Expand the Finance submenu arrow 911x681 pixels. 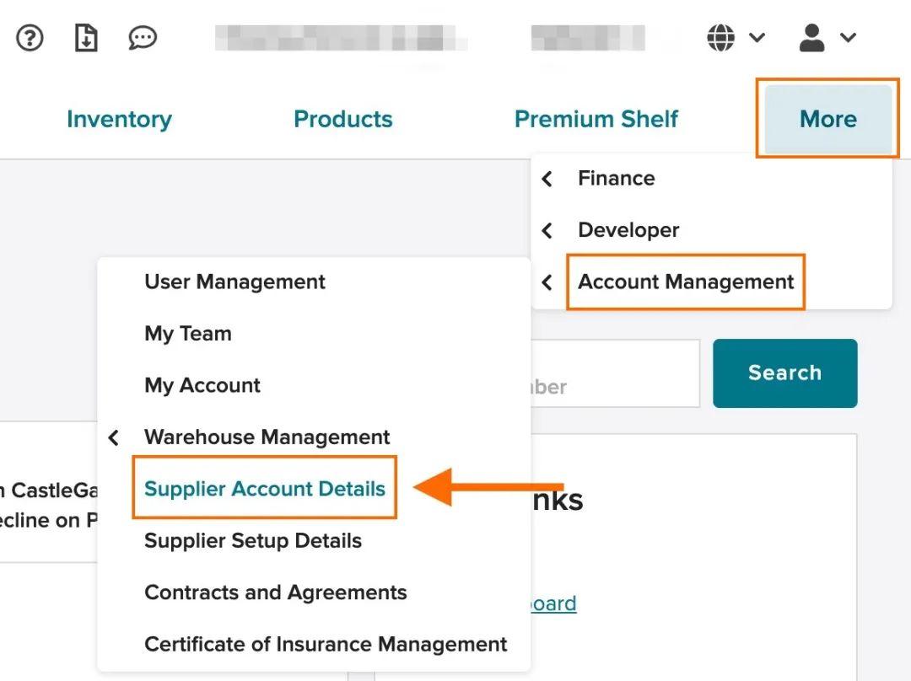pyautogui.click(x=547, y=179)
